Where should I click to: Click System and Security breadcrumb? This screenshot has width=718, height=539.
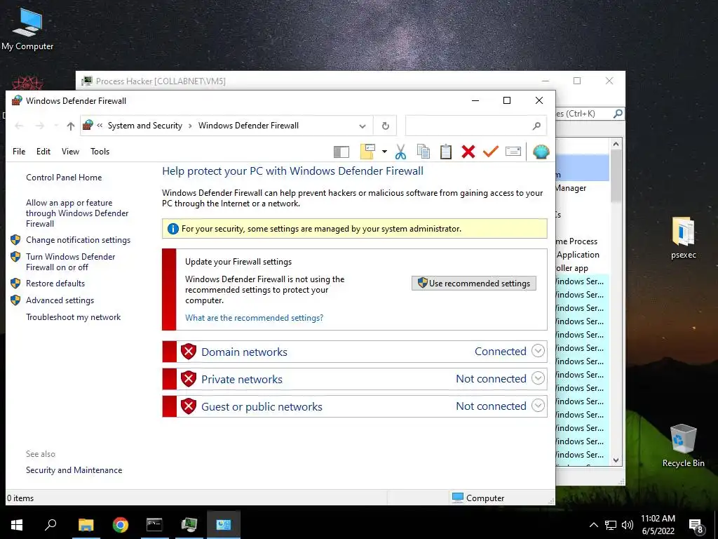click(144, 126)
